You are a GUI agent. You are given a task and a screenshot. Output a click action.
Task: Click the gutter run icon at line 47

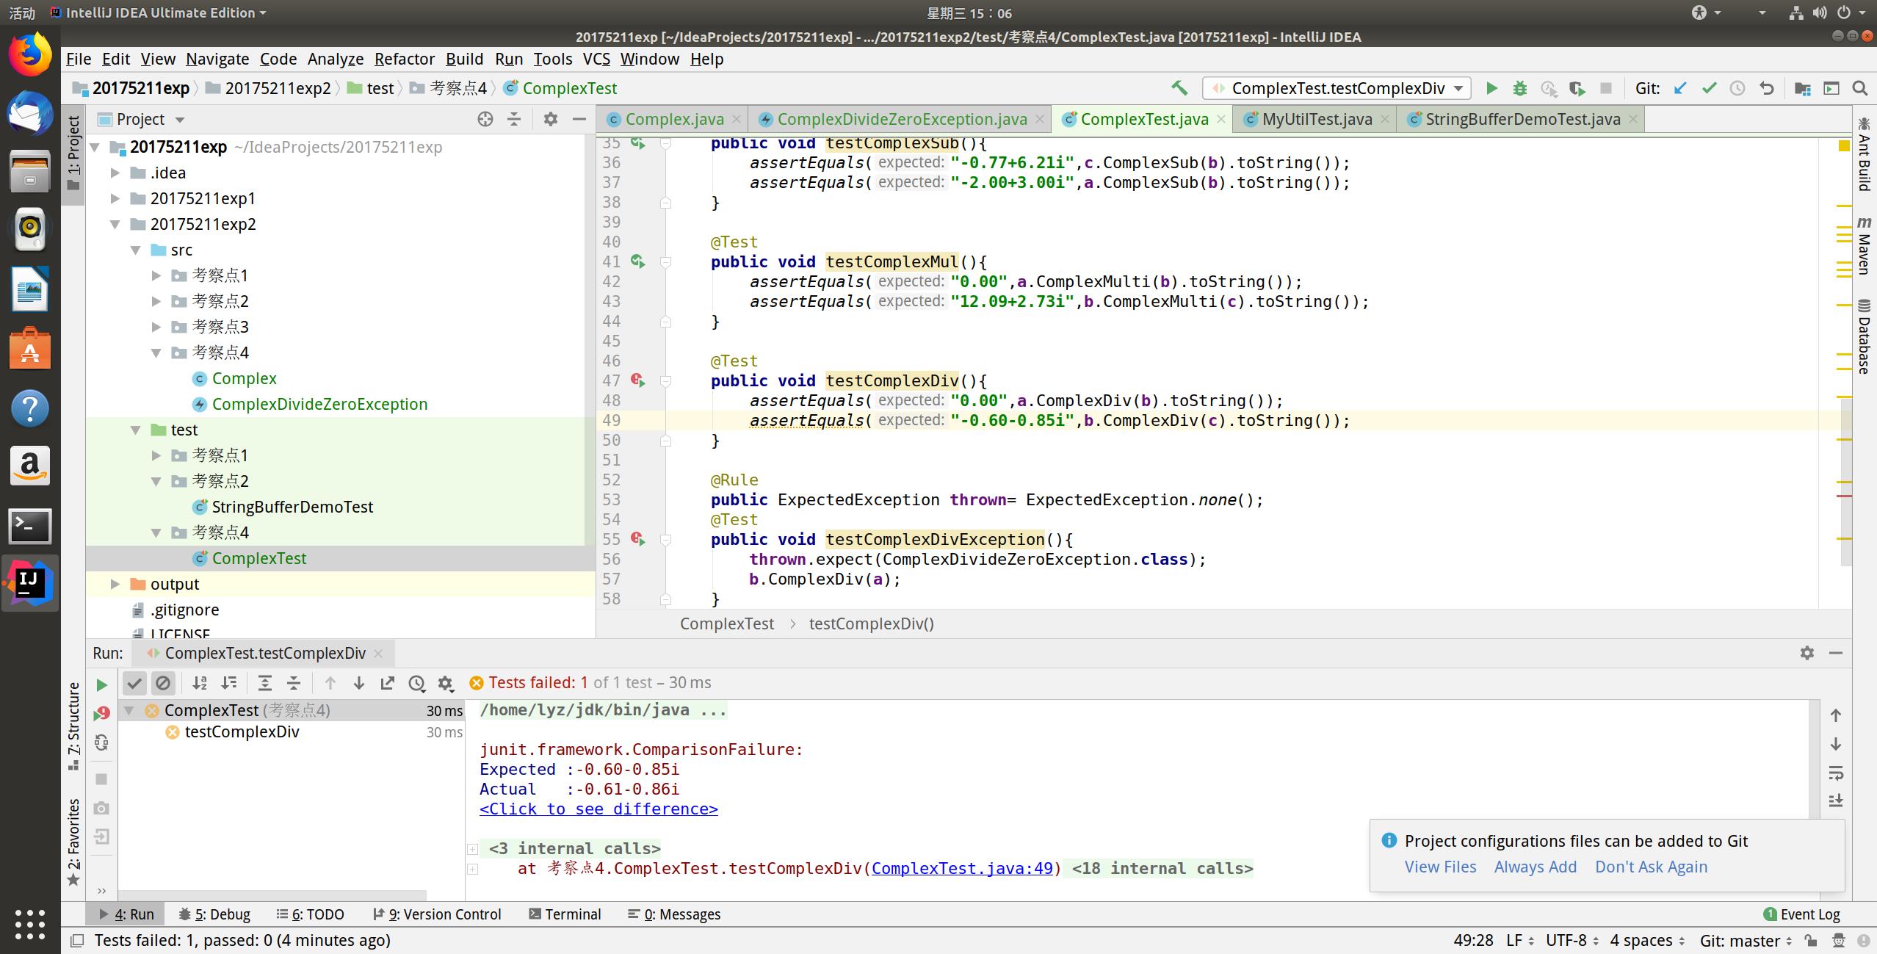(x=637, y=380)
